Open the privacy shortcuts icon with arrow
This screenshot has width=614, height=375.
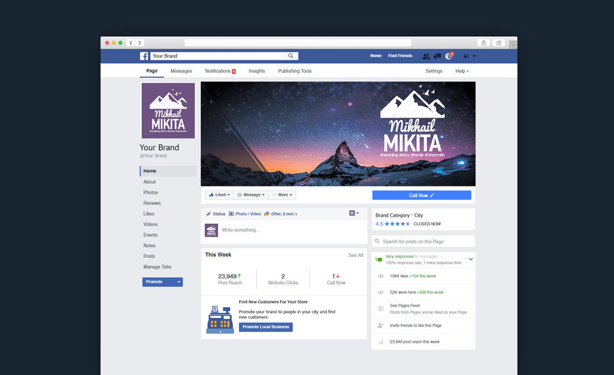pyautogui.click(x=470, y=56)
